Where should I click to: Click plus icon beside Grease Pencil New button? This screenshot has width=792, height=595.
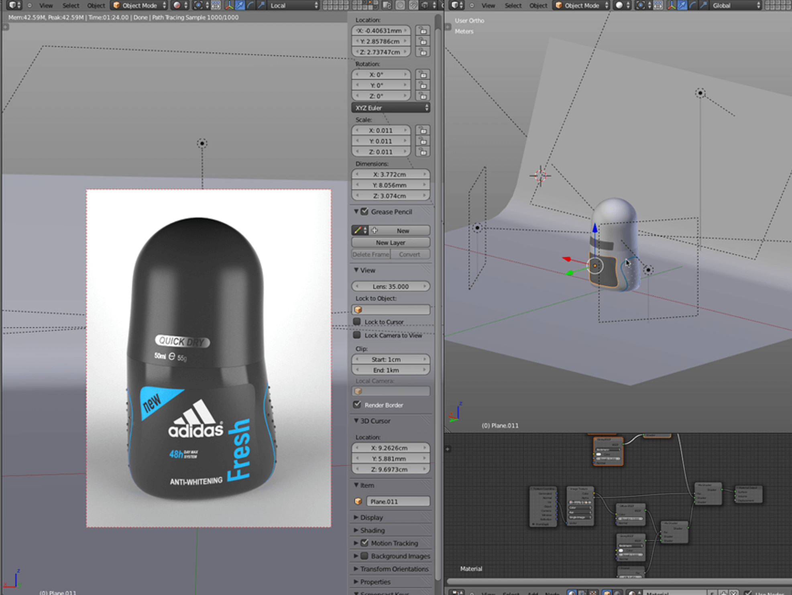pyautogui.click(x=375, y=230)
